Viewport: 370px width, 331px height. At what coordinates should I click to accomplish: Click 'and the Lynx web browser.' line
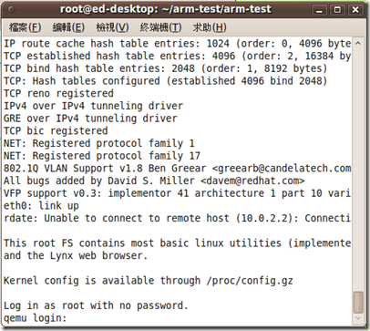point(76,255)
